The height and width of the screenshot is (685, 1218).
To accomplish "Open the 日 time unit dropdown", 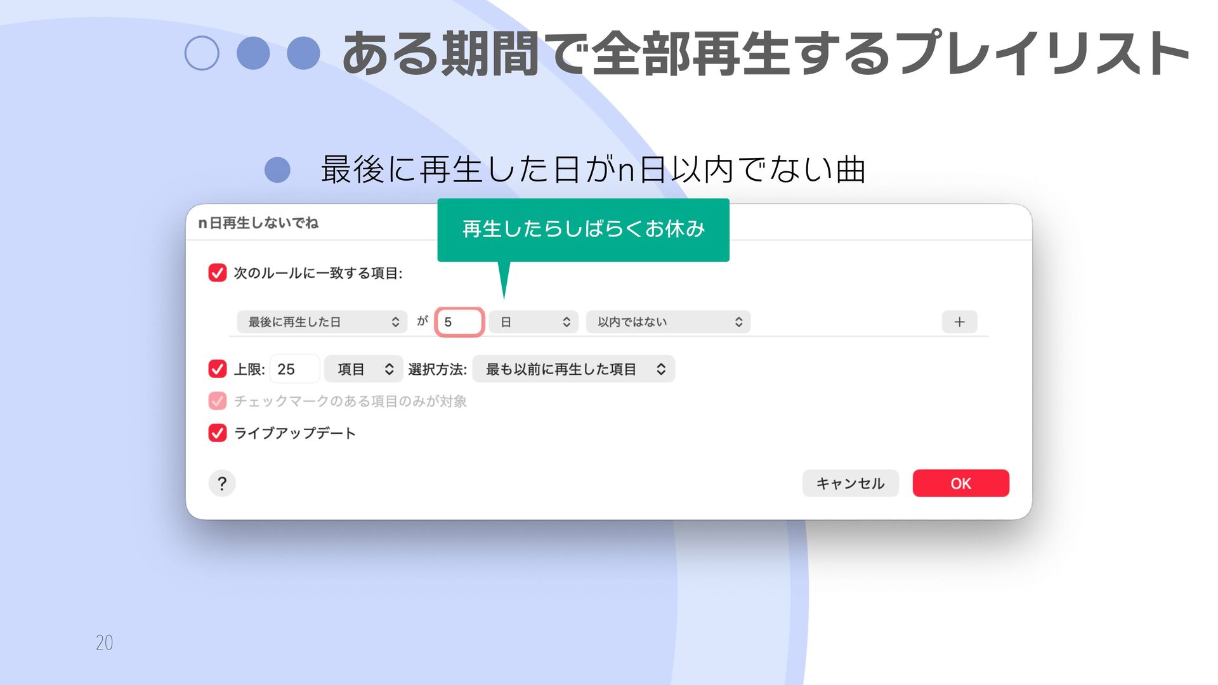I will [x=534, y=322].
